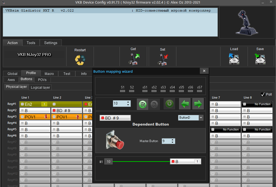The image size is (276, 187).
Task: Click B cell in Reg#3 Line 8
Action: click(257, 117)
